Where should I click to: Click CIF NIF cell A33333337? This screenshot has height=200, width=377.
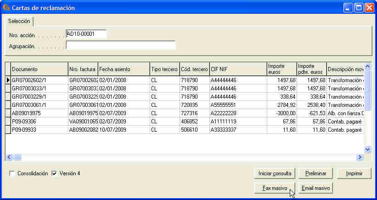[238, 130]
